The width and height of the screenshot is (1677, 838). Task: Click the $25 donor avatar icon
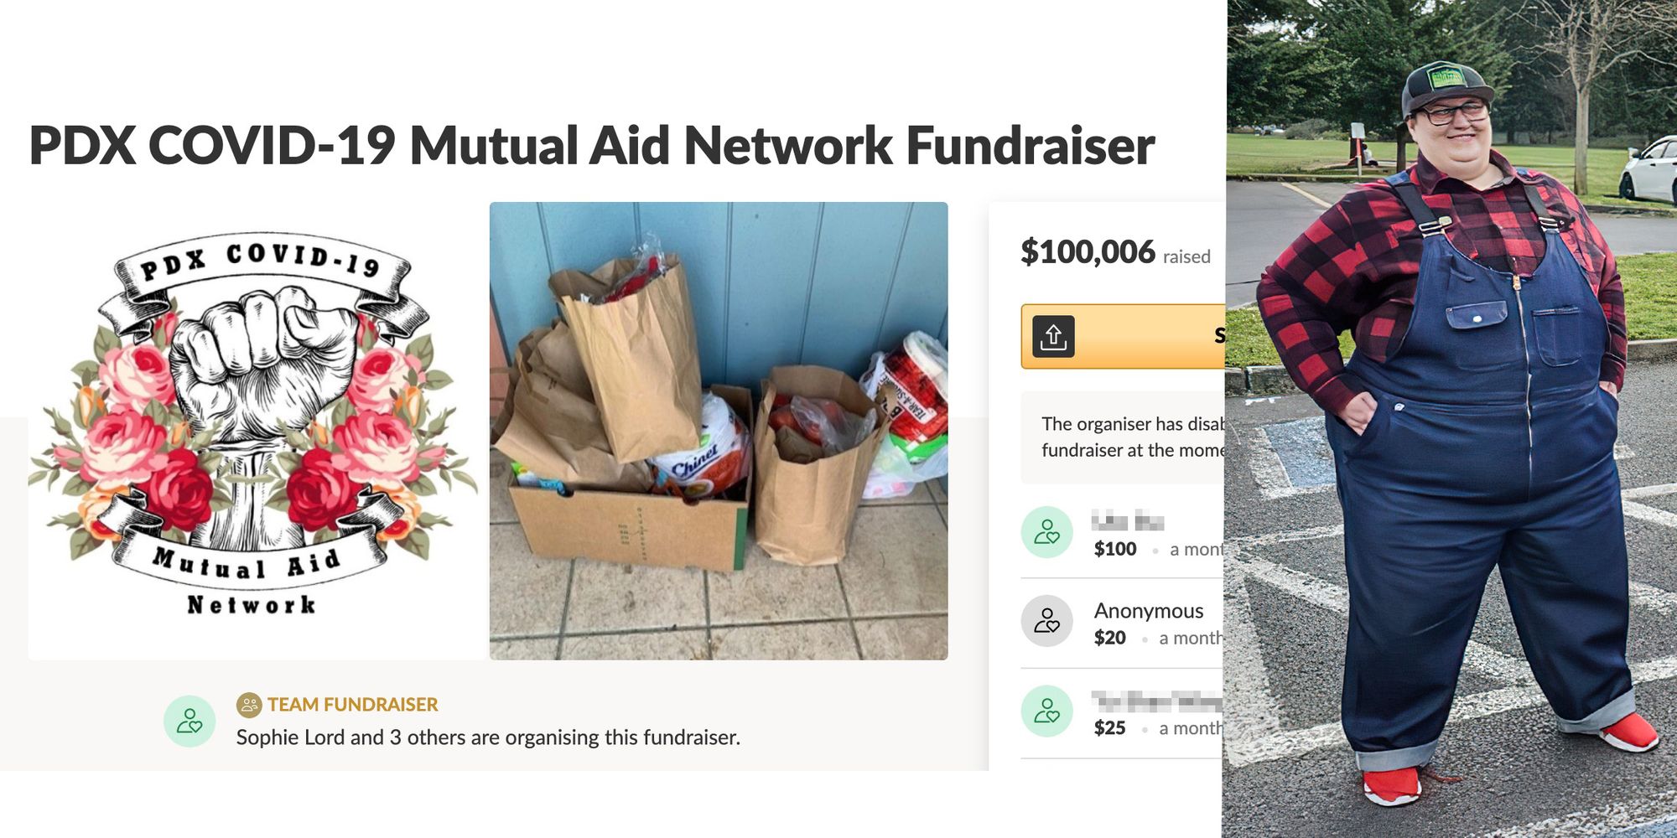click(1046, 711)
